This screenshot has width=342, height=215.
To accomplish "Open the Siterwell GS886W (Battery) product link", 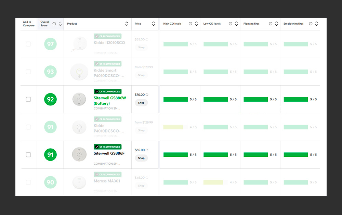I will 110,101.
